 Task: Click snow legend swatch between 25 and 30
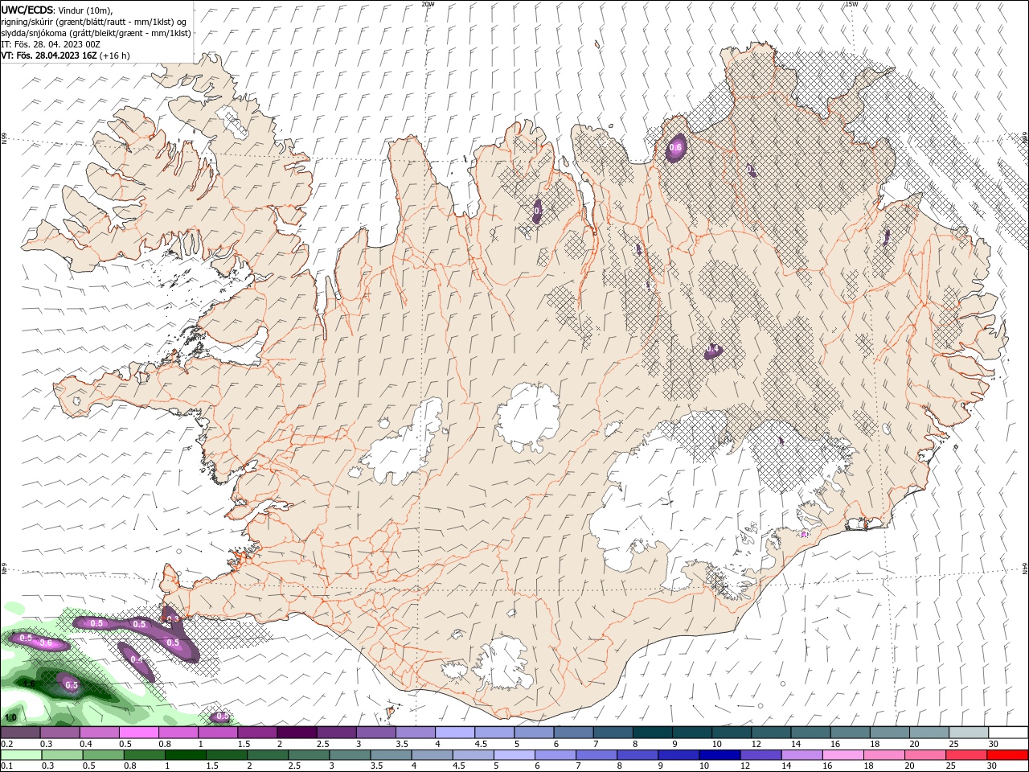click(x=970, y=733)
